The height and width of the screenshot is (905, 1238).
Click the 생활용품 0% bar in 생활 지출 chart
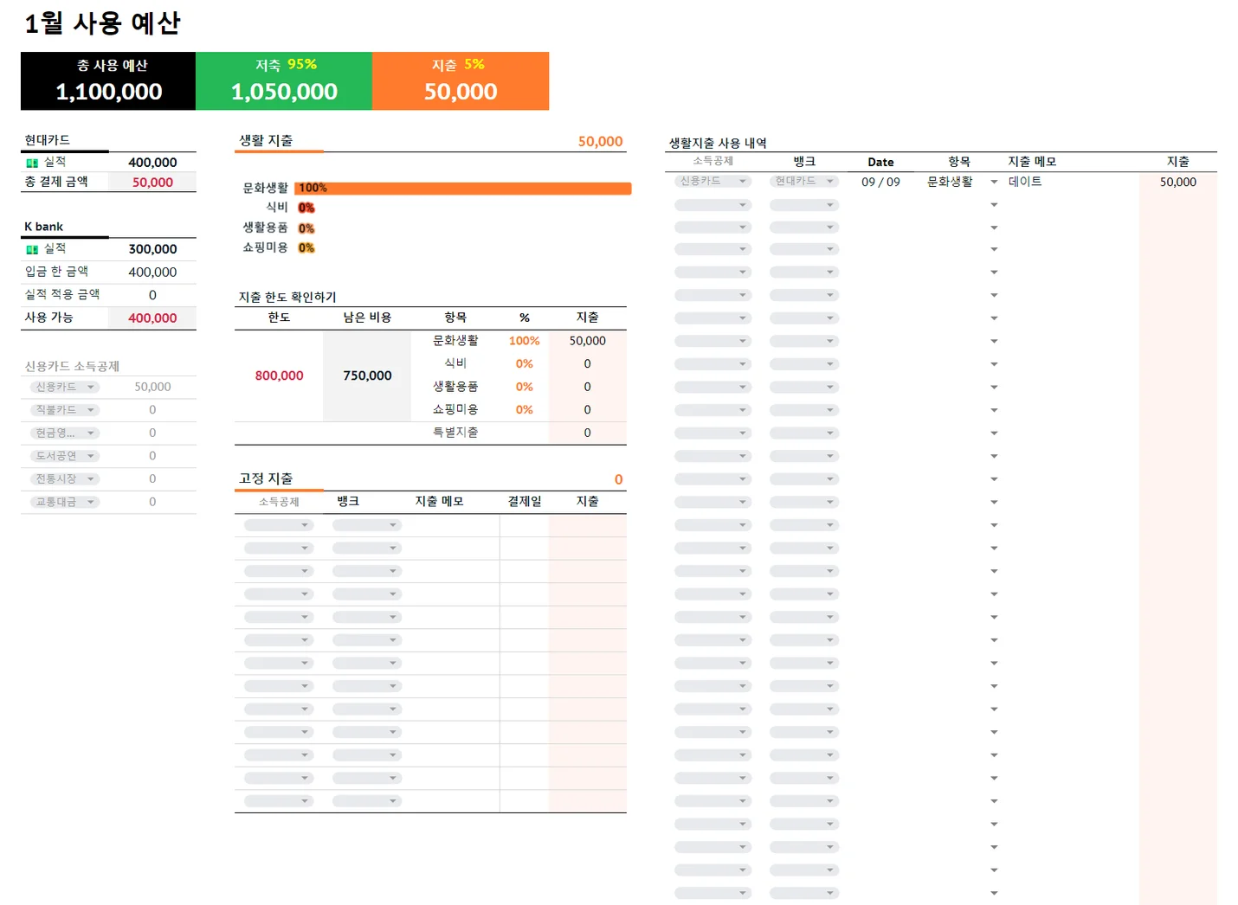306,228
